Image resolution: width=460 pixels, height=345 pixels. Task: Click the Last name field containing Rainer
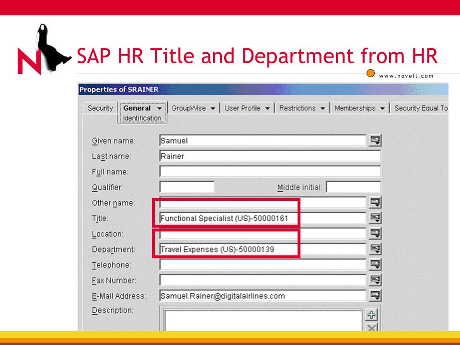click(270, 156)
